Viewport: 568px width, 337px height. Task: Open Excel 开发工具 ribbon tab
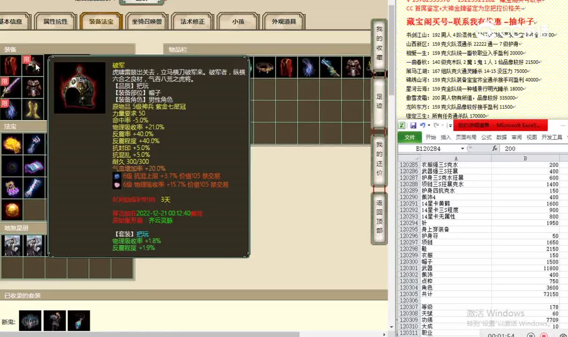click(552, 137)
